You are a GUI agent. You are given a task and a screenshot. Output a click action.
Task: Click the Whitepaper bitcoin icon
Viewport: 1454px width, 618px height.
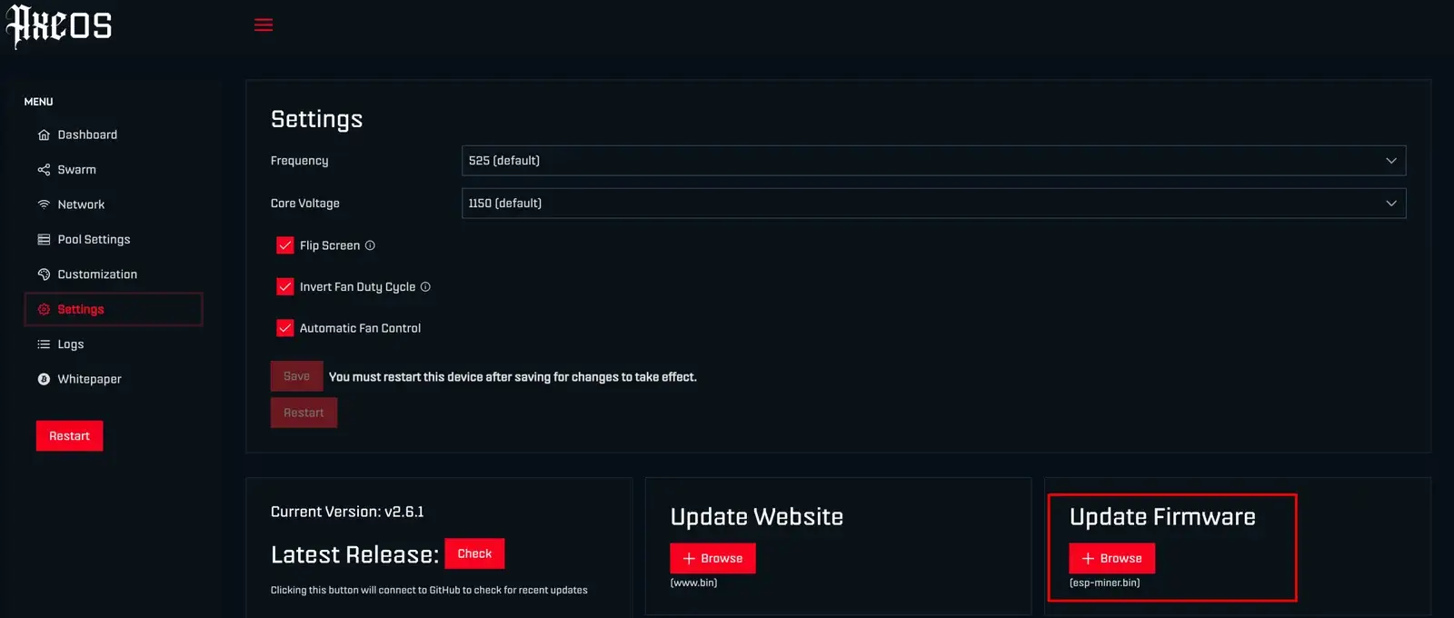click(x=44, y=379)
